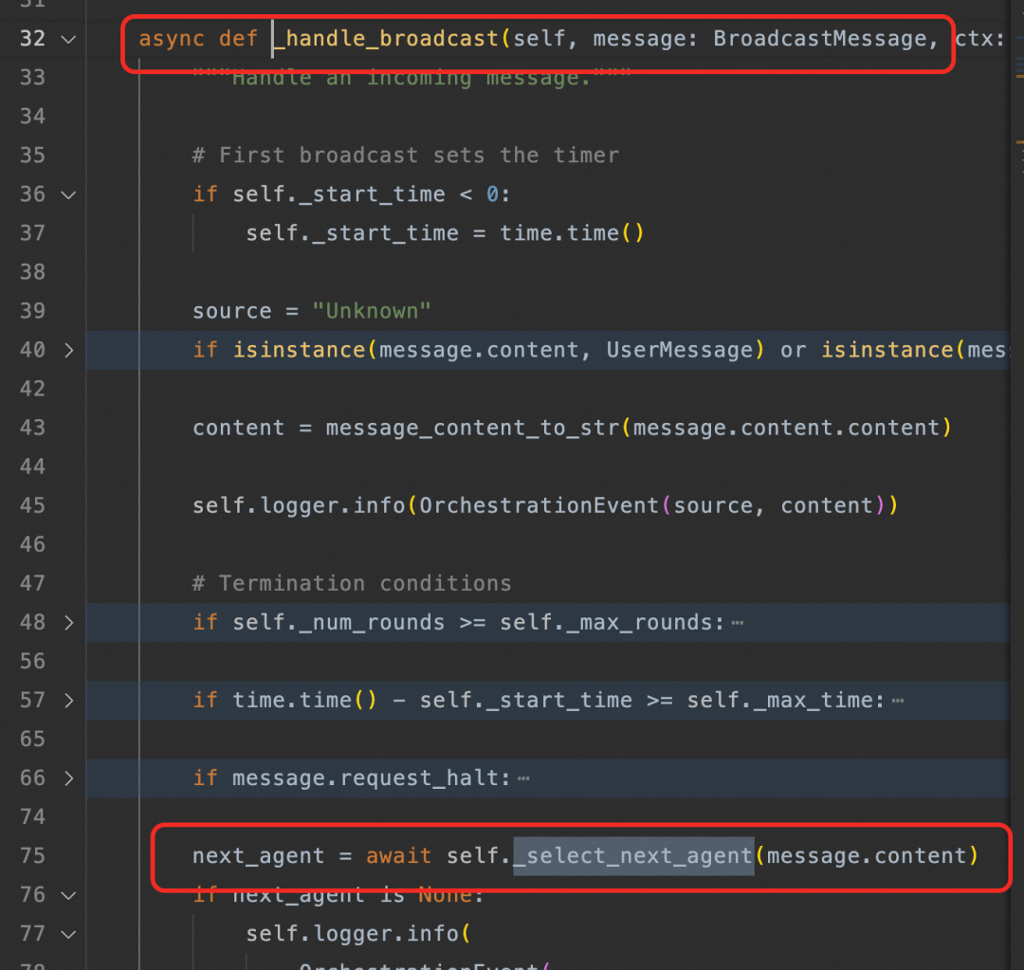Click line number 43 in the gutter
Viewport: 1024px width, 970px height.
[x=32, y=428]
